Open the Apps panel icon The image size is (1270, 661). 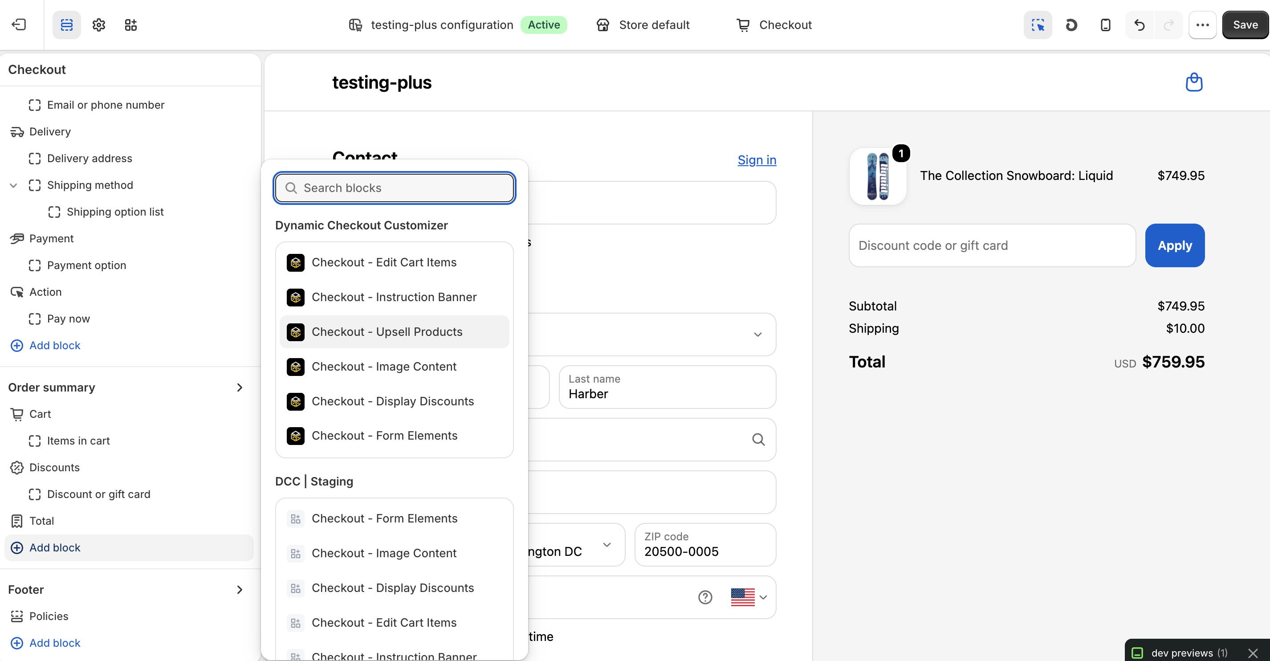(x=130, y=24)
